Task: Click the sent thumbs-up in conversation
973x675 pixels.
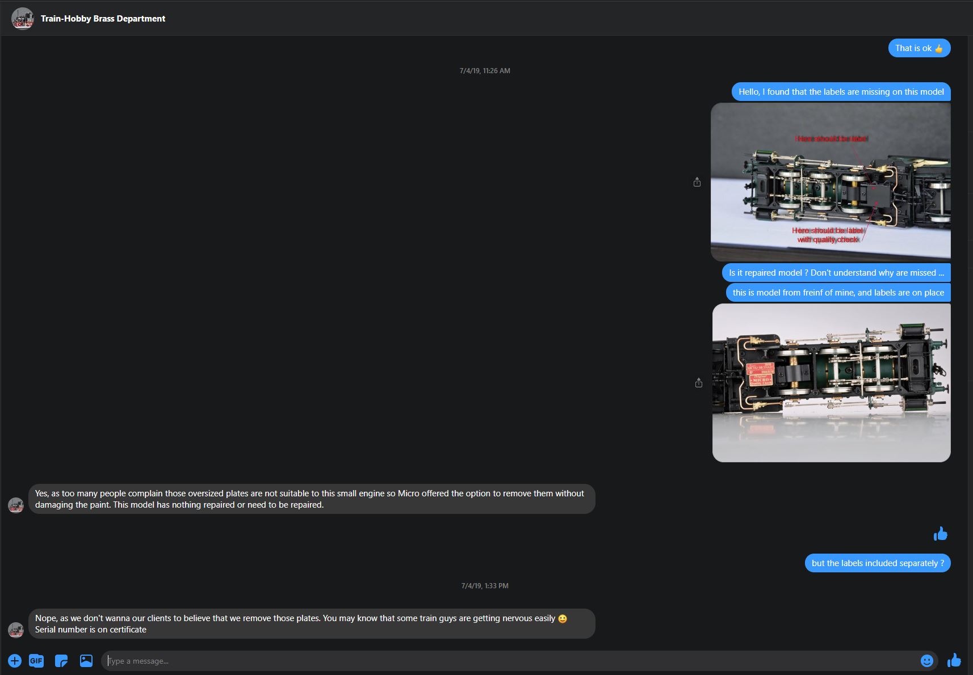Action: pos(941,534)
